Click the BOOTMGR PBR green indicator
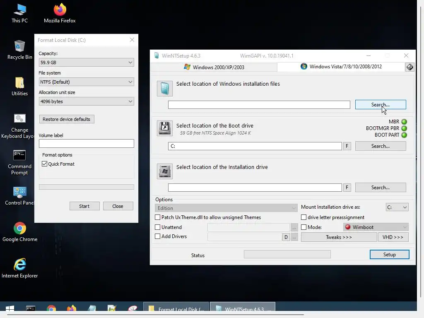Screen dimensions: 424x318 pos(404,128)
